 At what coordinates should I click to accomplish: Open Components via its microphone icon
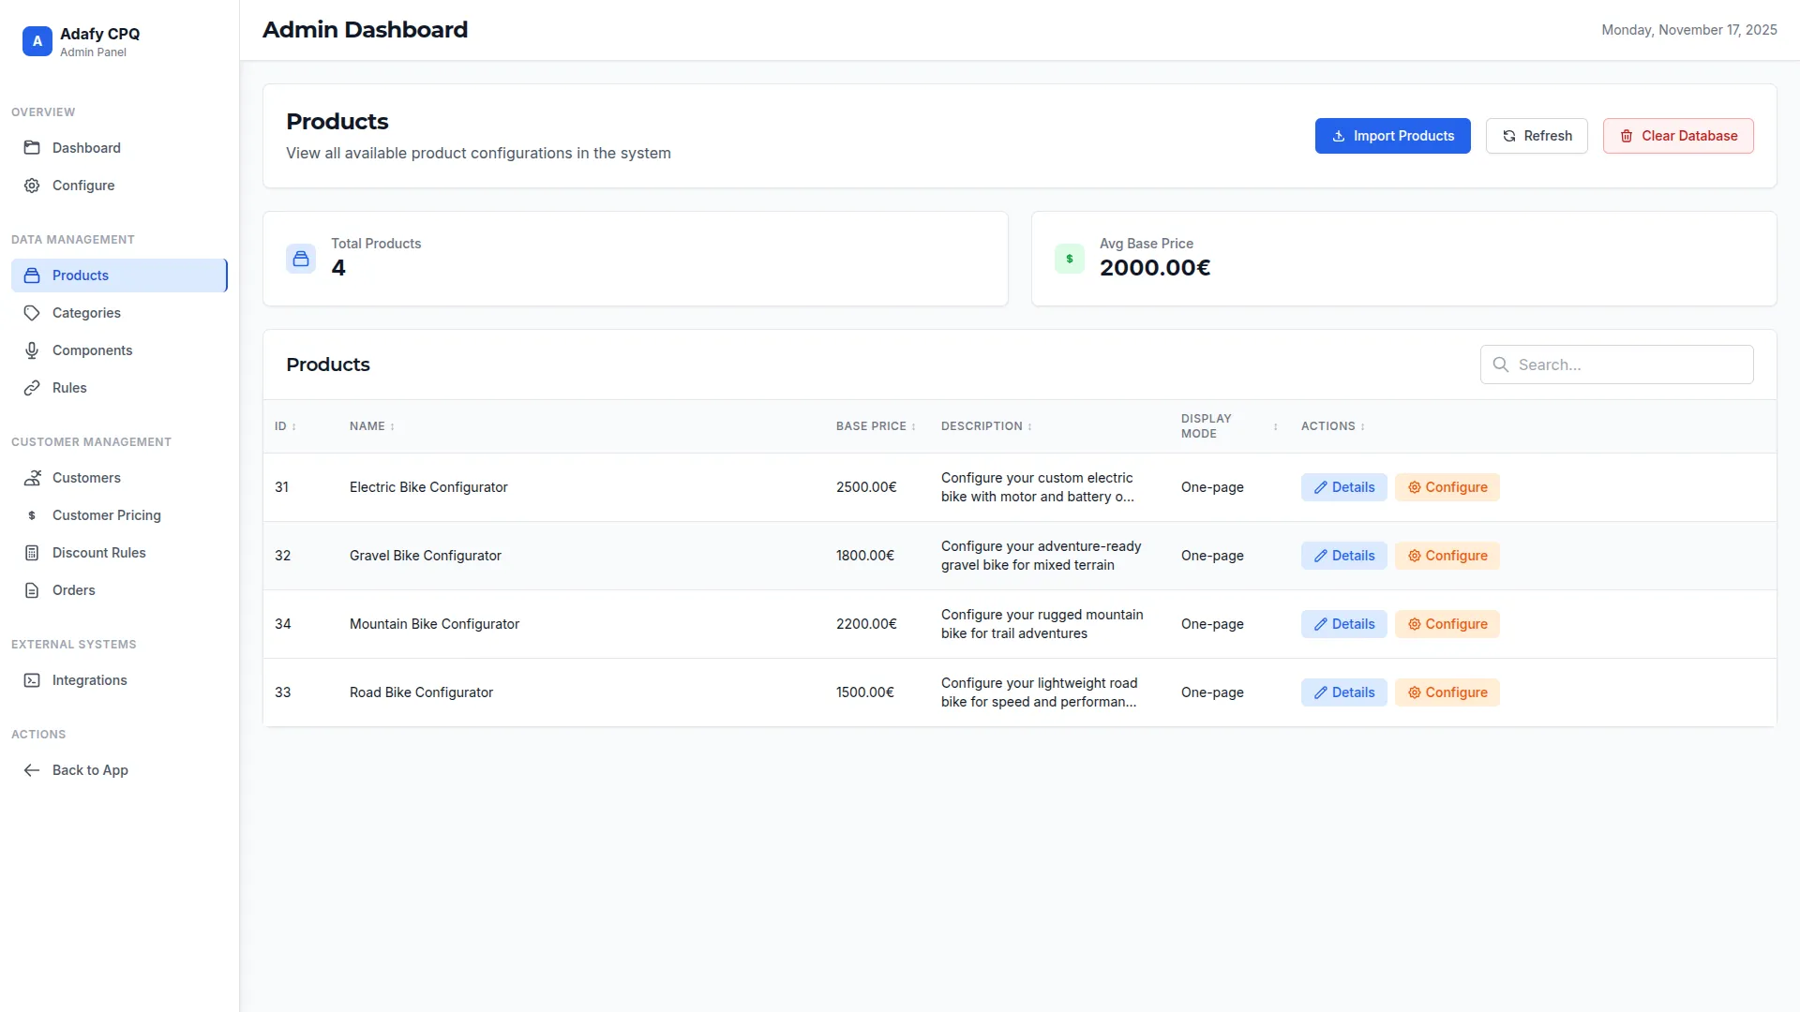[32, 350]
